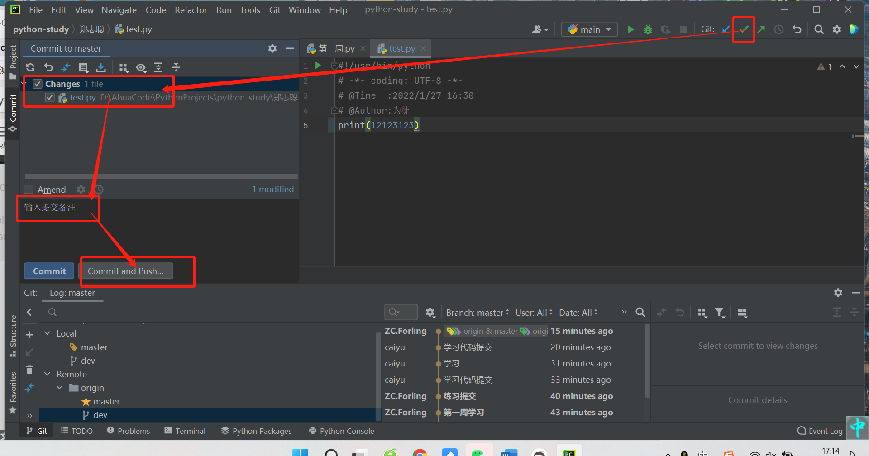Collapse the origin folder node
The height and width of the screenshot is (456, 869).
(60, 388)
